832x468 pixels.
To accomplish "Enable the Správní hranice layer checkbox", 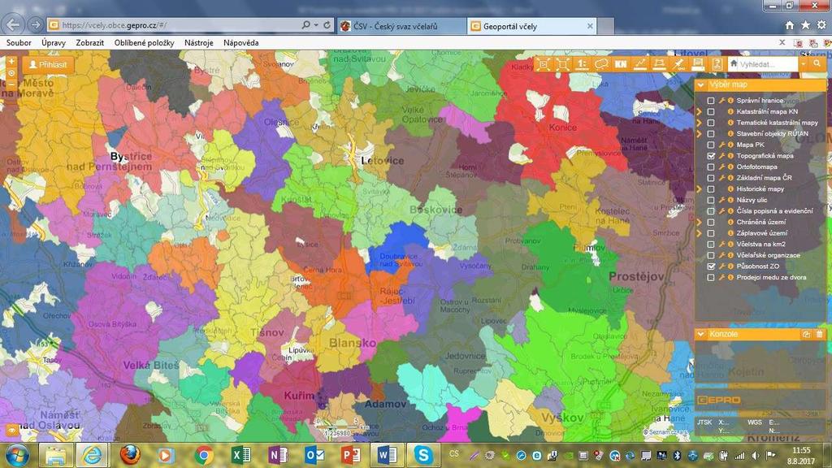I will (711, 101).
